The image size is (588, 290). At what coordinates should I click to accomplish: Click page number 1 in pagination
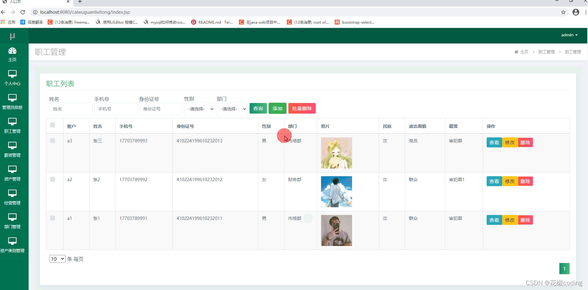[564, 269]
